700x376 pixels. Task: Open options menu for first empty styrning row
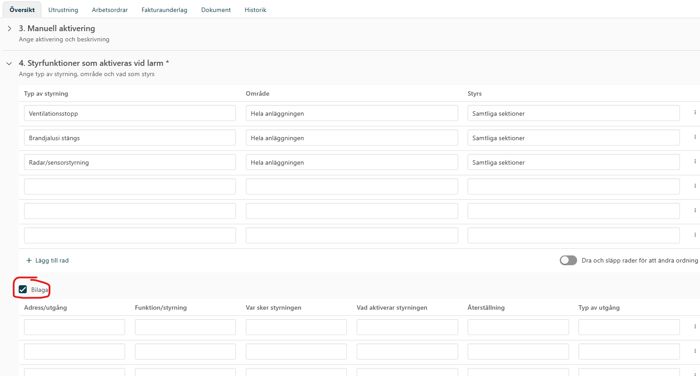695,186
